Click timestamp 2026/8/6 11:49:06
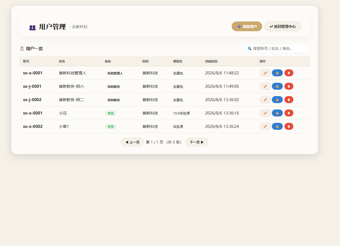340x246 pixels. [x=222, y=86]
